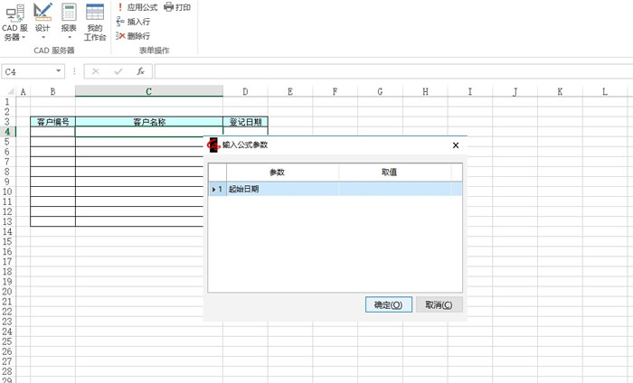
Task: Close the 输入公式参数 dialog
Action: (455, 145)
